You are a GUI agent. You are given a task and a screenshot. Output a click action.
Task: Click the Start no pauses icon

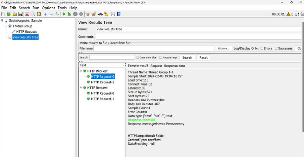coord(69,14)
